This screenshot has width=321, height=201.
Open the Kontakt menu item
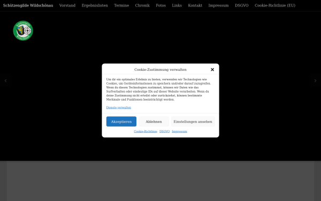tap(195, 5)
